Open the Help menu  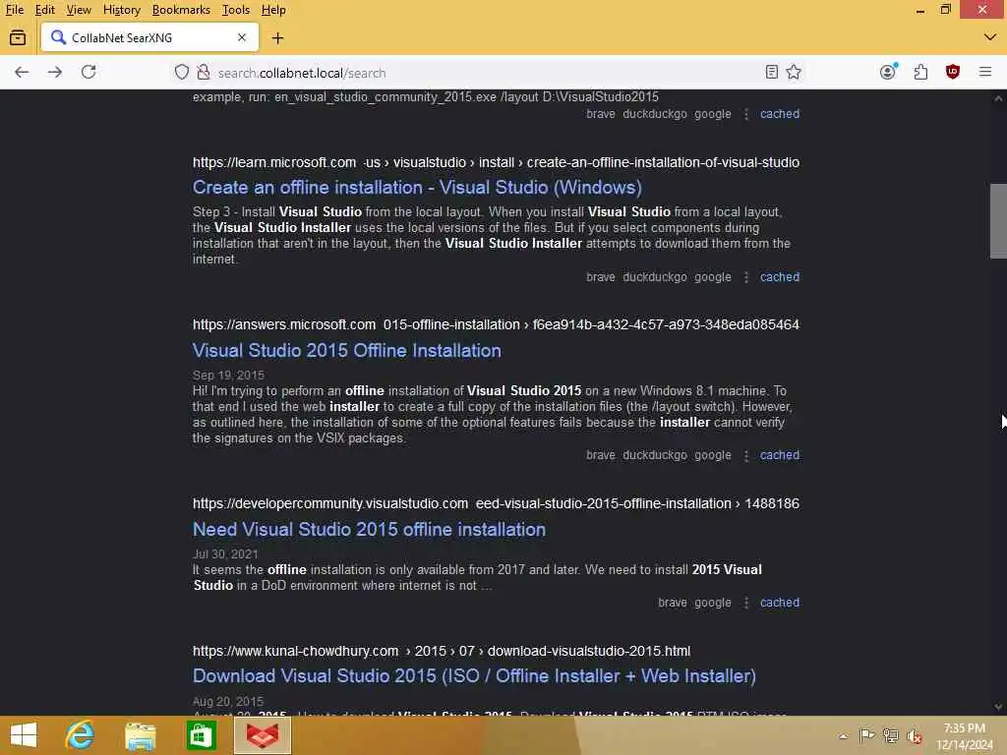(273, 10)
